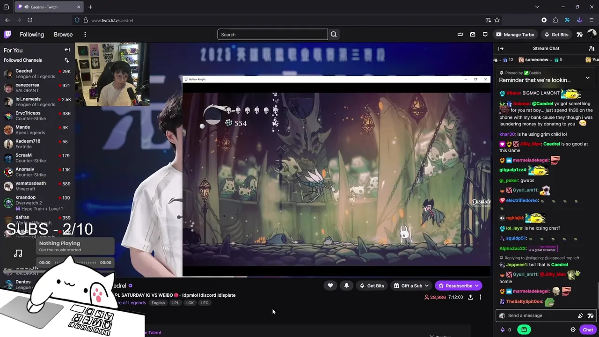Open the bits balance diamond icon
The width and height of the screenshot is (599, 337).
click(503, 330)
